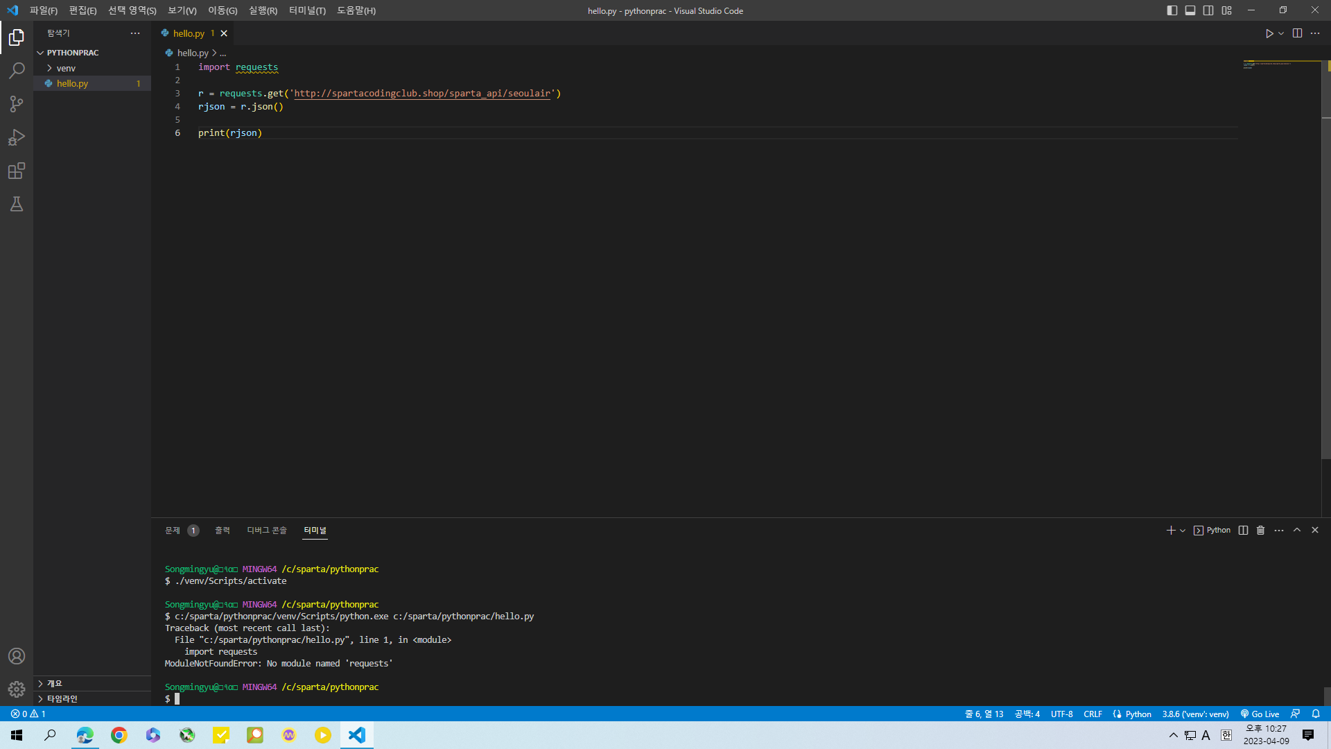Select the Python interpreter 3.8.6 venv
1331x749 pixels.
pos(1195,714)
